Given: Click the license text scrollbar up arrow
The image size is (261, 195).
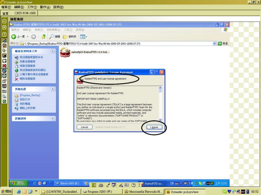Looking at the screenshot, I should [160, 88].
